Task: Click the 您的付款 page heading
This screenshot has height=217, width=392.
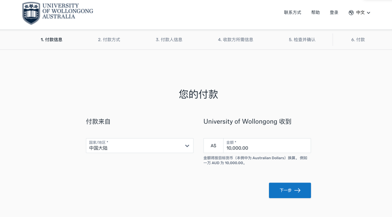Action: tap(199, 94)
